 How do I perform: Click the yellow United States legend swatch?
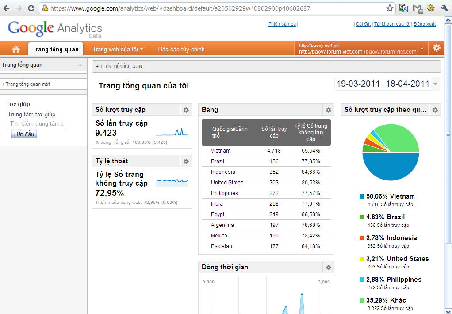pos(362,259)
